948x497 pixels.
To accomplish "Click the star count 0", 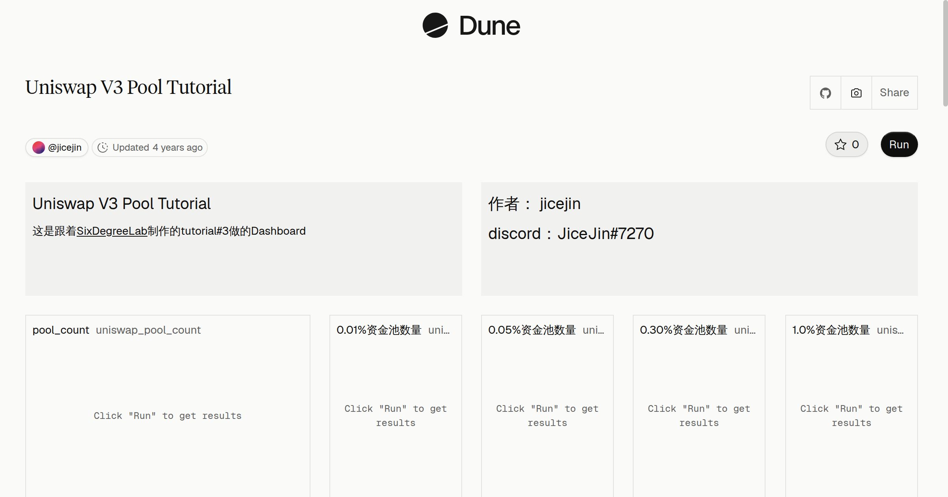I will [x=855, y=144].
